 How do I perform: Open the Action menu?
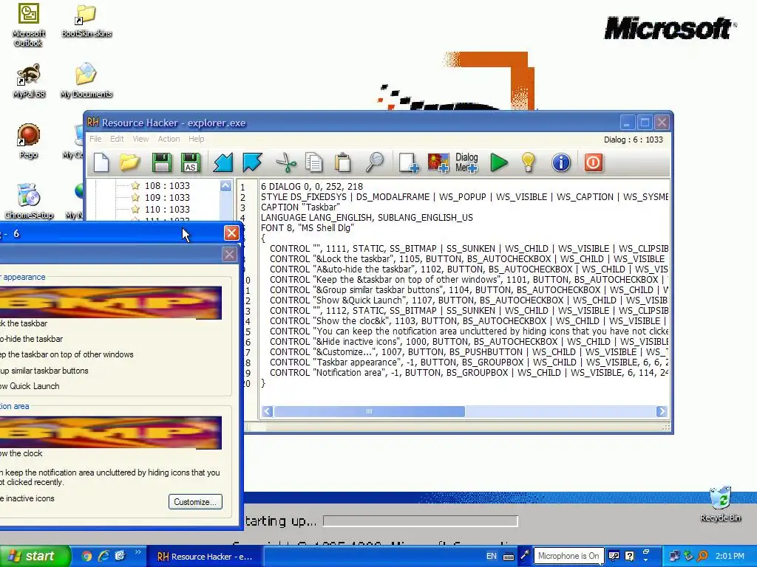coord(169,139)
